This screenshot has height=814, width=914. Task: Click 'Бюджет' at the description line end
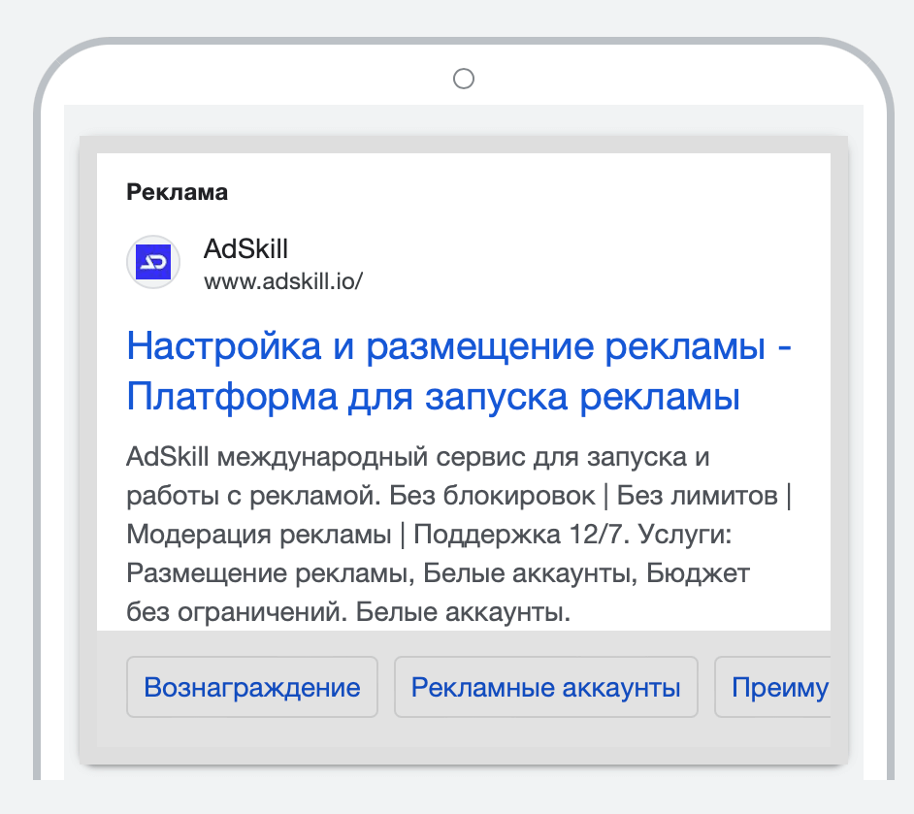[698, 573]
